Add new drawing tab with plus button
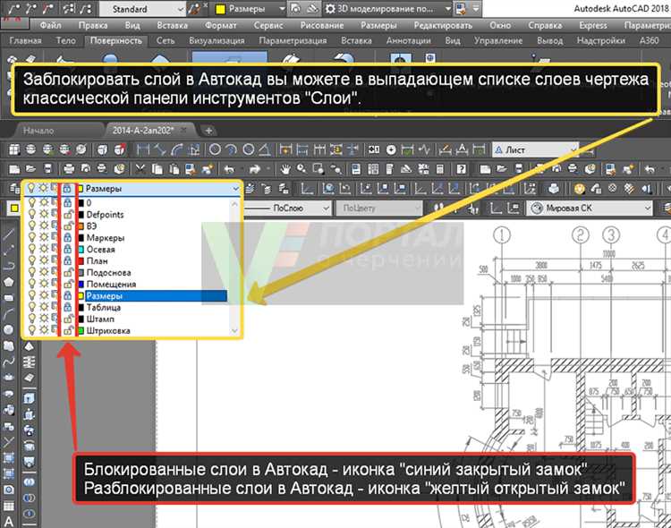This screenshot has width=671, height=528. pyautogui.click(x=208, y=130)
